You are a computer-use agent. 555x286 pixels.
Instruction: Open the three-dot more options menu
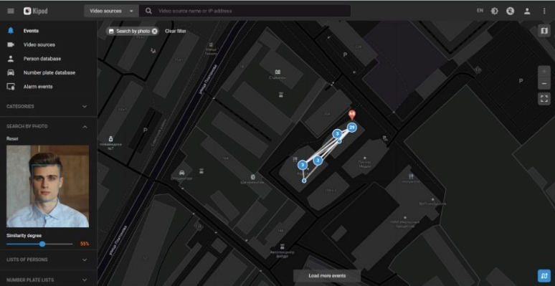pos(544,11)
